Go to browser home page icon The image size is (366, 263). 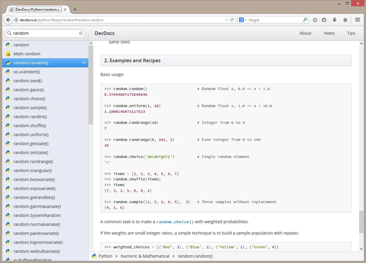click(x=345, y=20)
